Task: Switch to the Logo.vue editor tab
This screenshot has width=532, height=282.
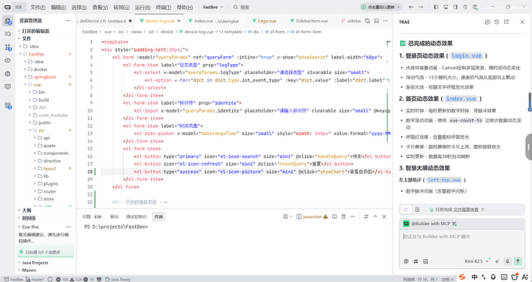Action: 267,21
